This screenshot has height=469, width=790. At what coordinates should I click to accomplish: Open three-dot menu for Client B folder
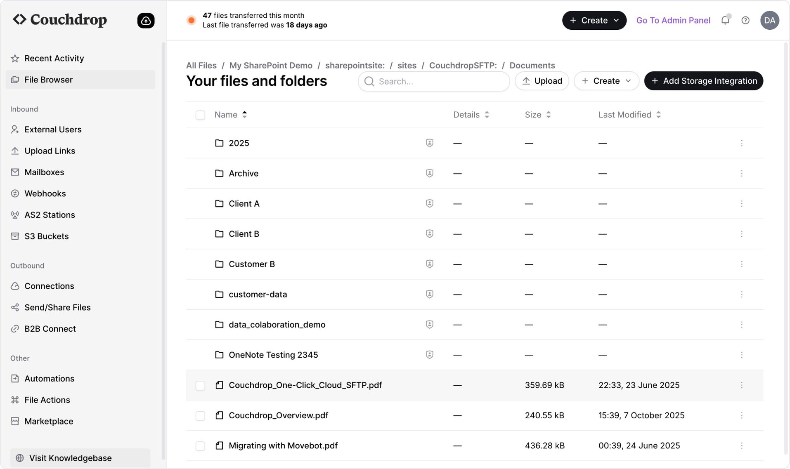coord(742,234)
